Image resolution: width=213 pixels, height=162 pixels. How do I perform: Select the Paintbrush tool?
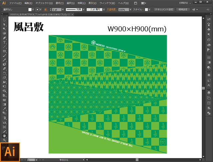click(x=4, y=55)
